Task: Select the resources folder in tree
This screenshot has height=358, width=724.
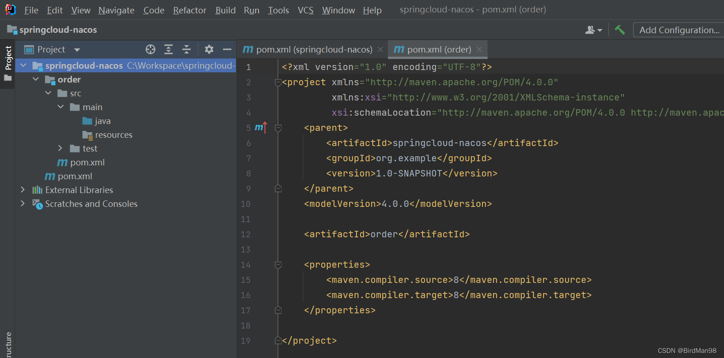Action: pos(114,135)
